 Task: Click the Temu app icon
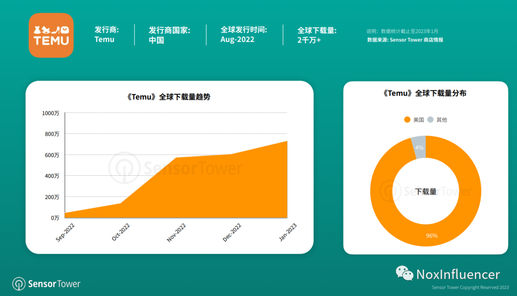(51, 35)
